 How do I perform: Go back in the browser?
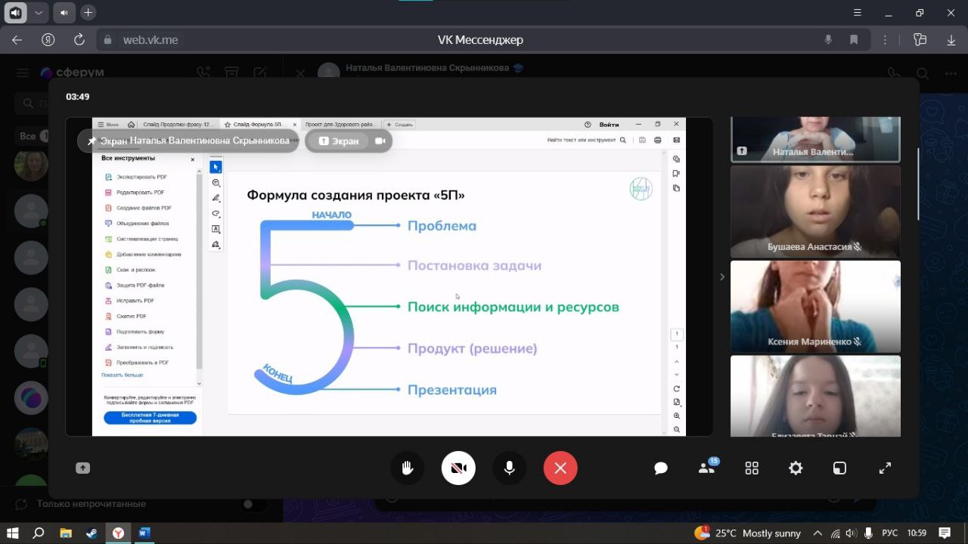coord(17,39)
